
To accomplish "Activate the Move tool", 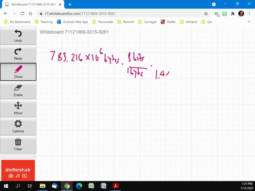I will pos(18,108).
